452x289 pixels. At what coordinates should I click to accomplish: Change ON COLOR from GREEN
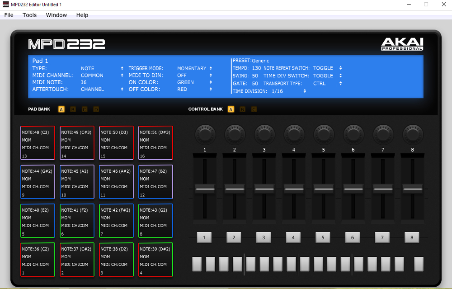[211, 82]
